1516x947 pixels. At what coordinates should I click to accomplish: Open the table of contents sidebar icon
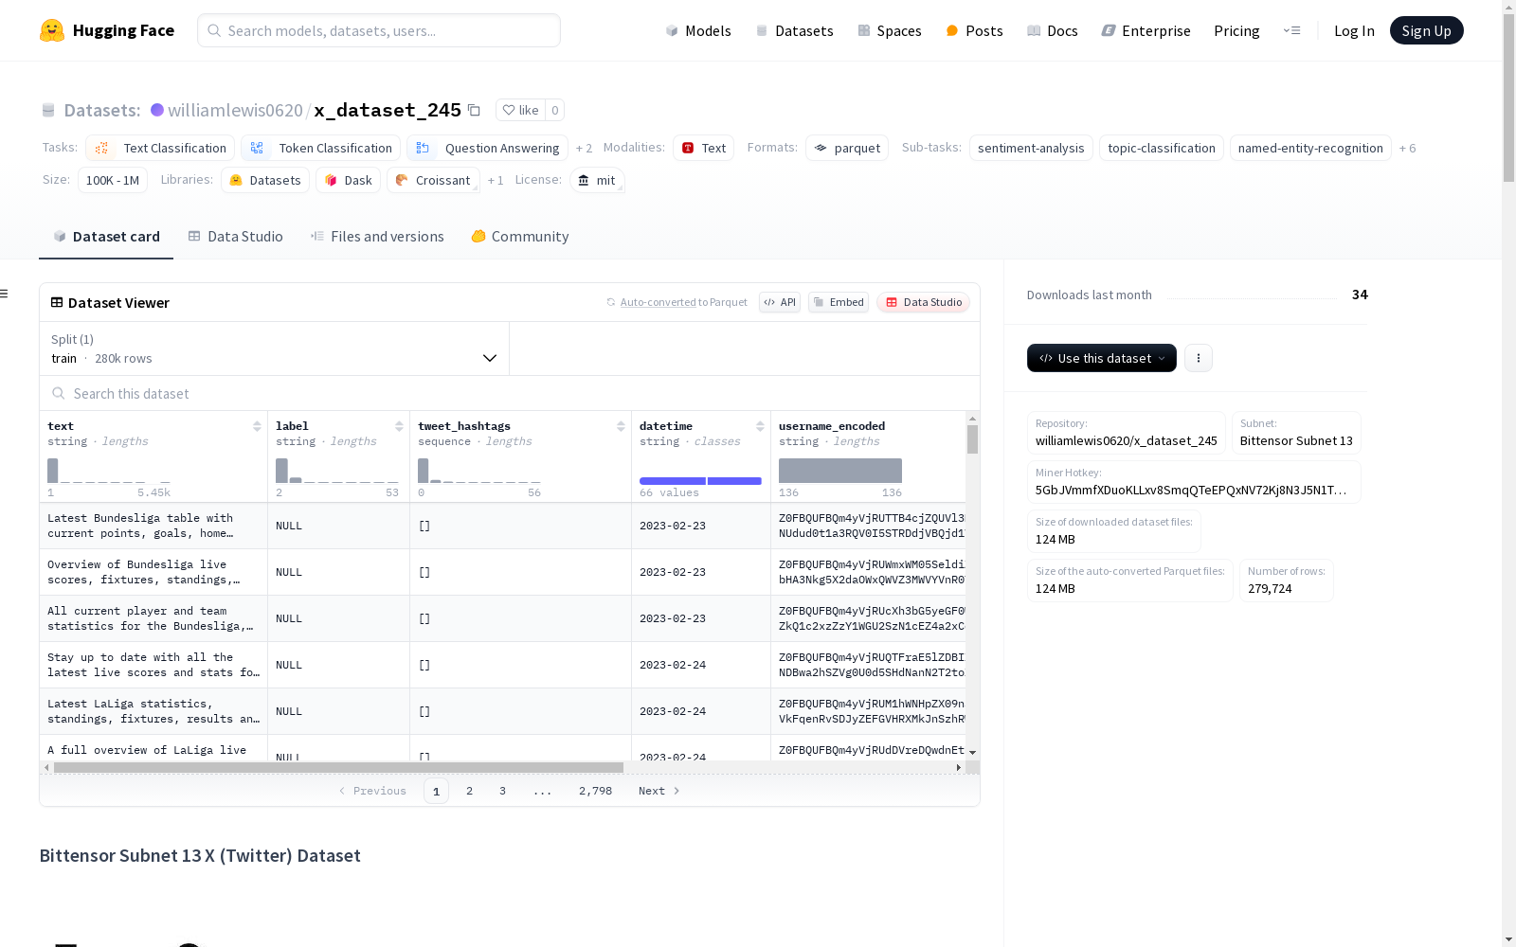(x=4, y=294)
